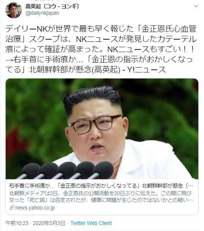Click the tweet body text starting デイリーNKが世界で
The width and height of the screenshot is (204, 231).
pyautogui.click(x=101, y=29)
